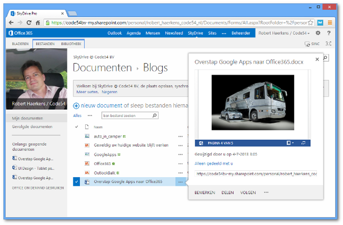Screen dimensions: 343x225
Task: Open the view options ellipsis next to Alles
Action: click(x=90, y=116)
